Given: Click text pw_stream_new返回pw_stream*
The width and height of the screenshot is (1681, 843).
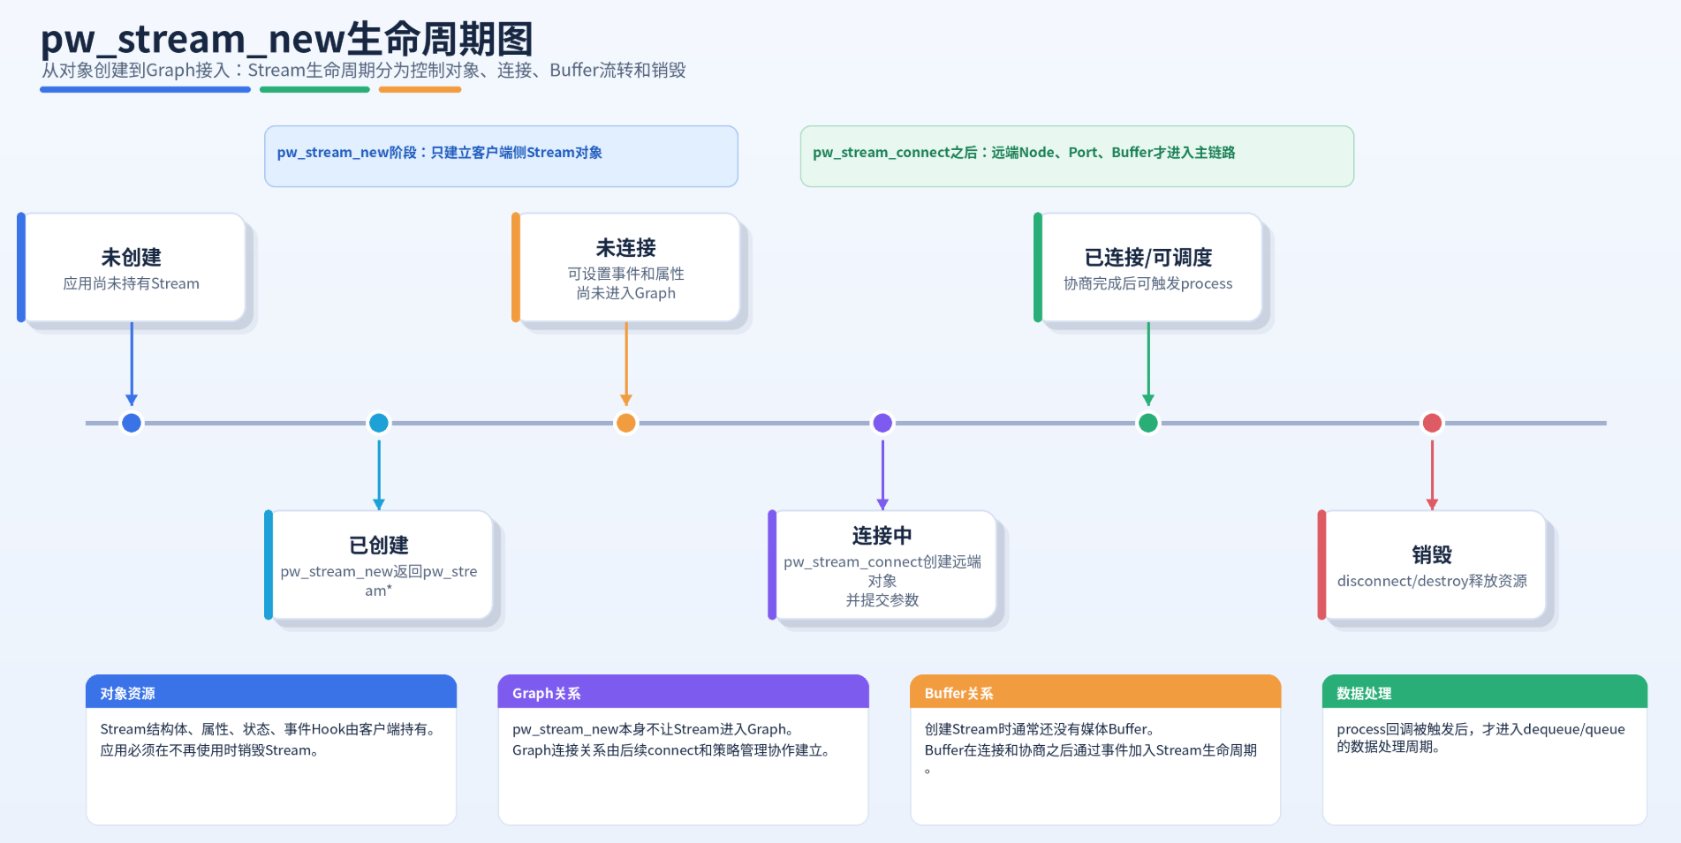Looking at the screenshot, I should pos(379,581).
